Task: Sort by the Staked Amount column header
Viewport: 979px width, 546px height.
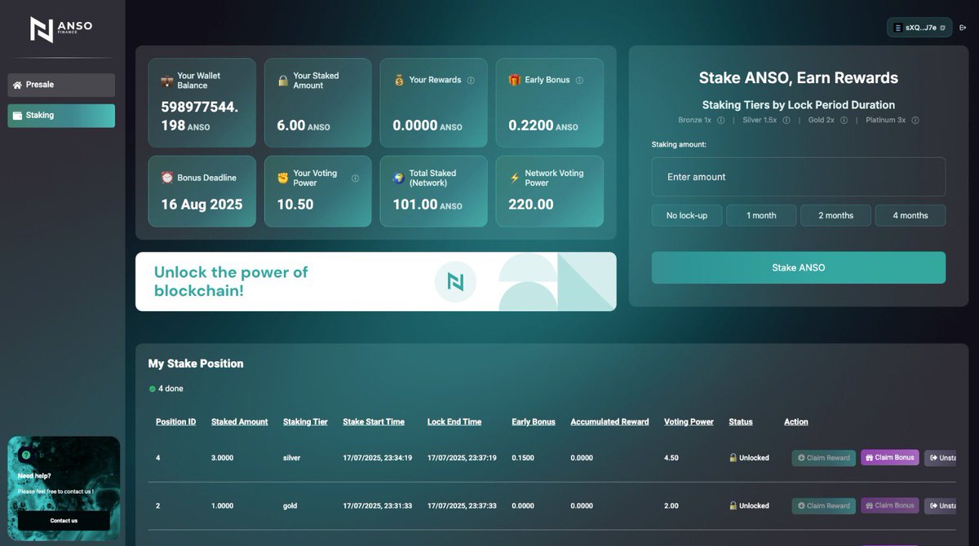Action: [240, 422]
